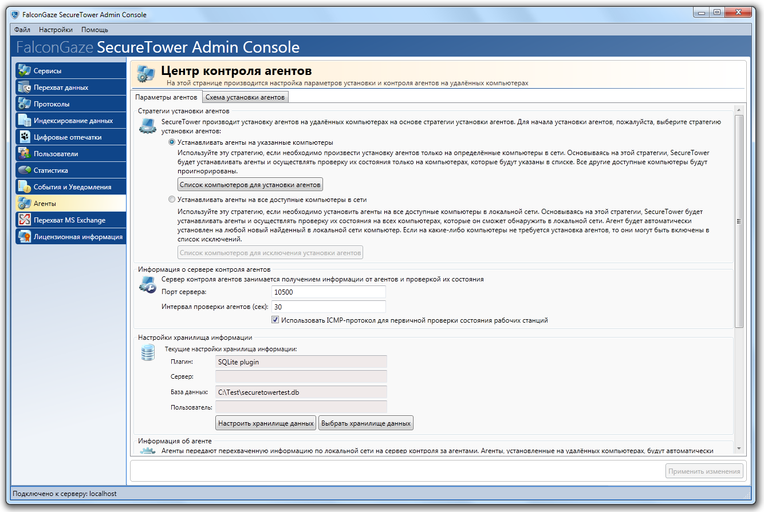Open the Помощь menu
764x512 pixels.
(x=94, y=30)
